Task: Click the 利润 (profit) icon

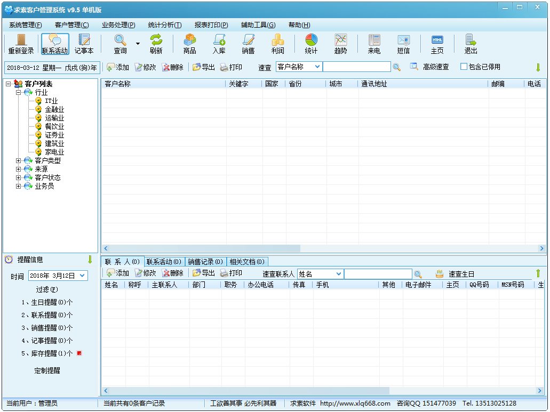Action: 277,44
